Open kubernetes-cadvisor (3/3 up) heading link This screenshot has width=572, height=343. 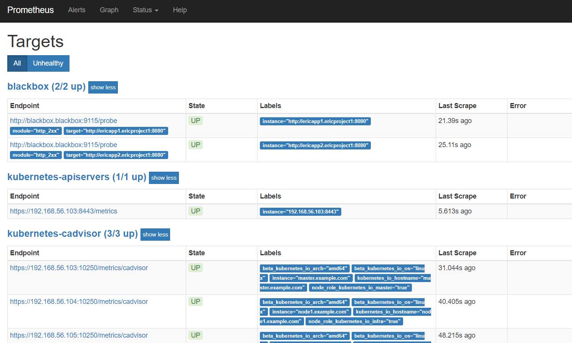(73, 234)
